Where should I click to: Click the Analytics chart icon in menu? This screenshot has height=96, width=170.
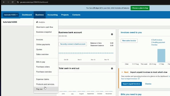click(37, 22)
